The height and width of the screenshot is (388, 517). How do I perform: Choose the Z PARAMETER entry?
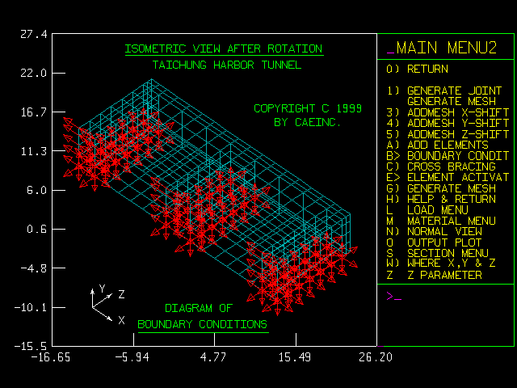(x=435, y=275)
